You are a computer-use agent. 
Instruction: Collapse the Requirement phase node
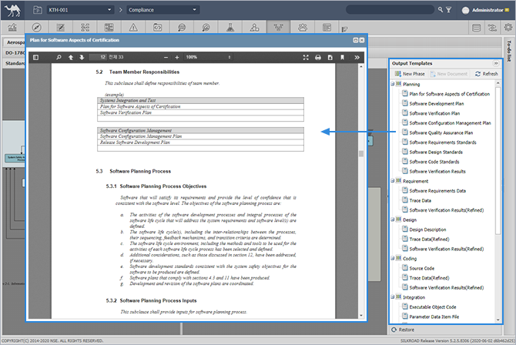point(393,181)
